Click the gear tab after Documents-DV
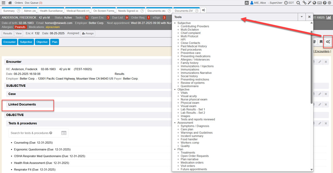The height and width of the screenshot is (173, 333). coord(203,11)
